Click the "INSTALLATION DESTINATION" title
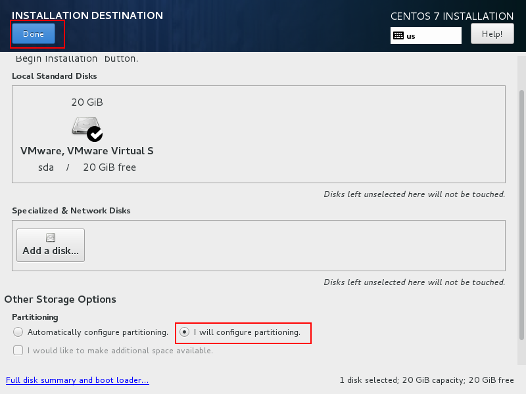The width and height of the screenshot is (526, 394). [87, 15]
